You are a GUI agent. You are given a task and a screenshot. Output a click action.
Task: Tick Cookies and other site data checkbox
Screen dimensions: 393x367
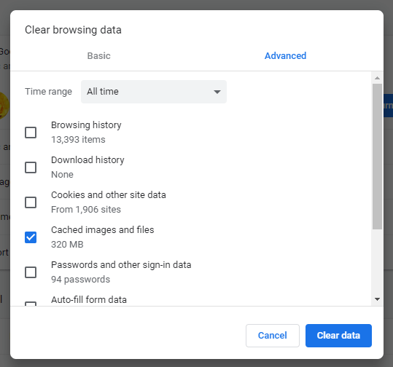[x=31, y=202]
